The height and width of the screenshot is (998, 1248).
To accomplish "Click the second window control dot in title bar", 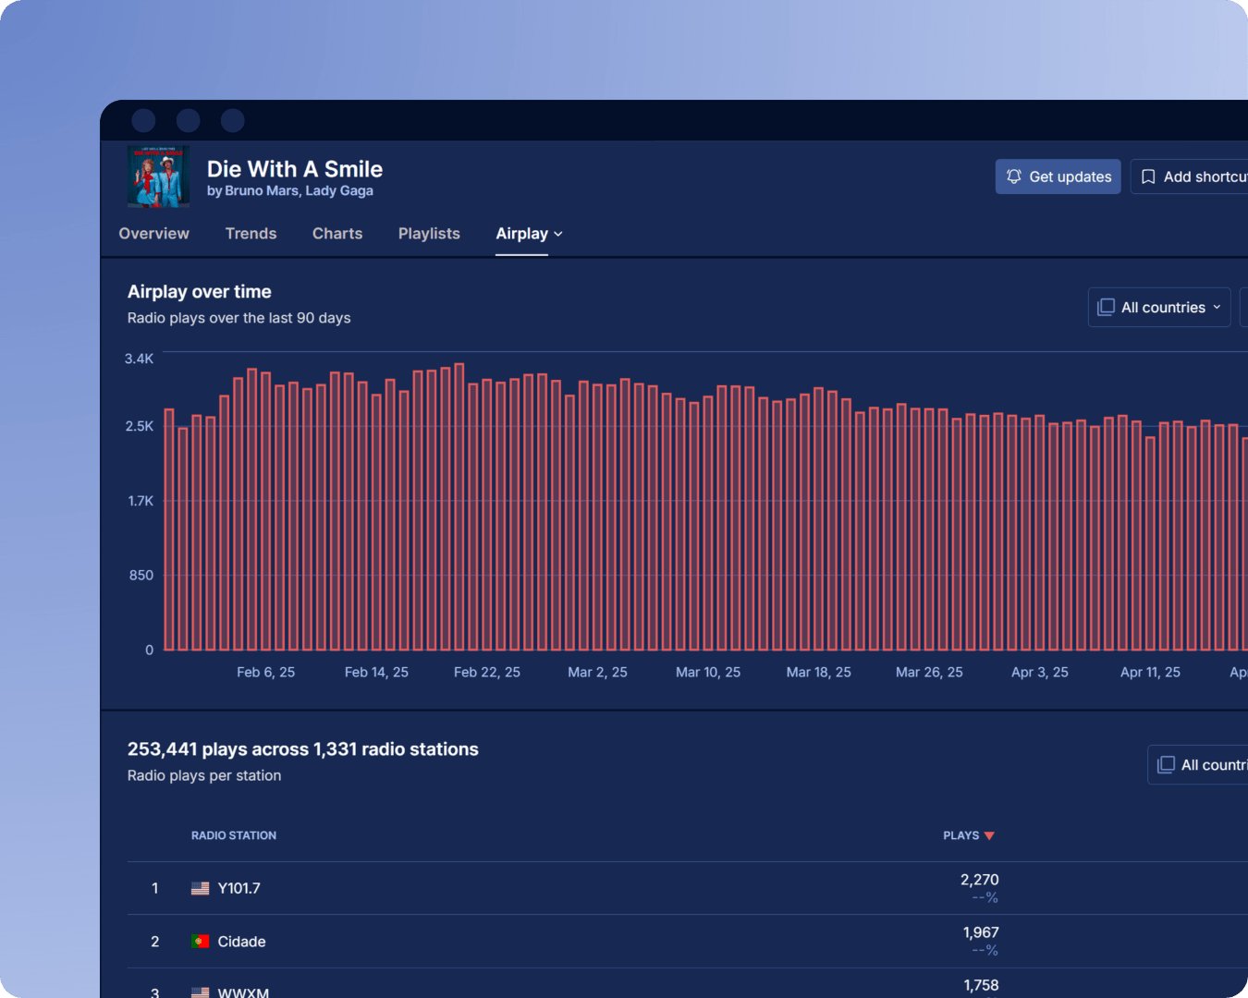I will click(x=189, y=120).
